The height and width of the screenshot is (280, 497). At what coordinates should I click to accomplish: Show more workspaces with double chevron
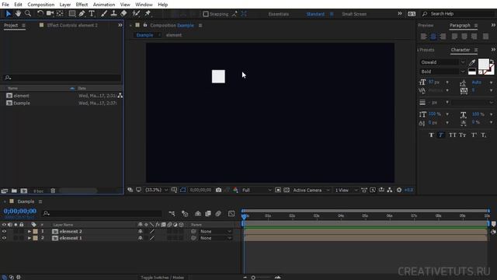400,14
